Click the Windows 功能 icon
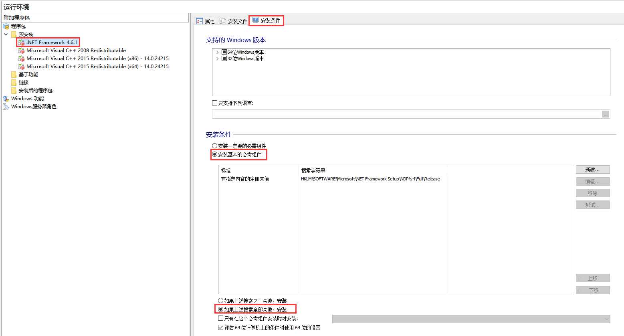 (x=6, y=99)
